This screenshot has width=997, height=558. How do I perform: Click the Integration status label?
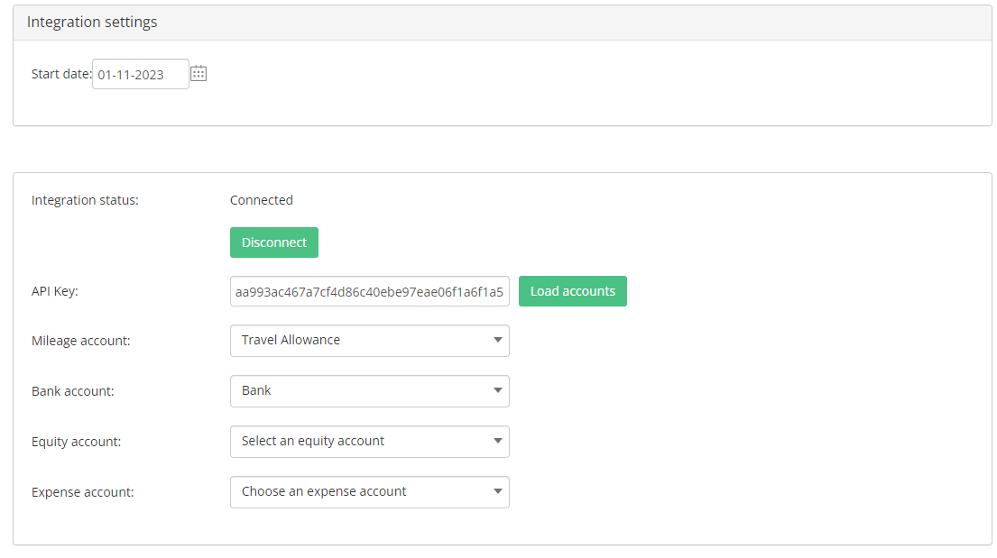pyautogui.click(x=85, y=200)
